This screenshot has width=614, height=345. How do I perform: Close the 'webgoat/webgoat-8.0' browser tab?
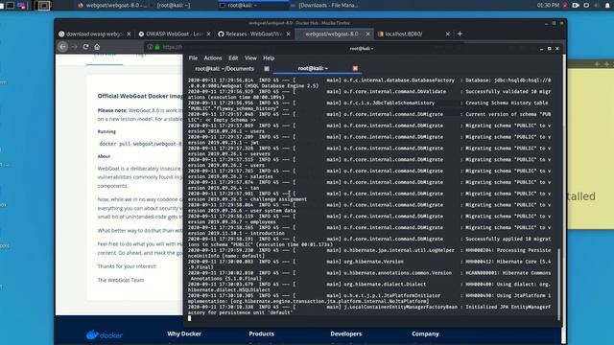tap(368, 34)
